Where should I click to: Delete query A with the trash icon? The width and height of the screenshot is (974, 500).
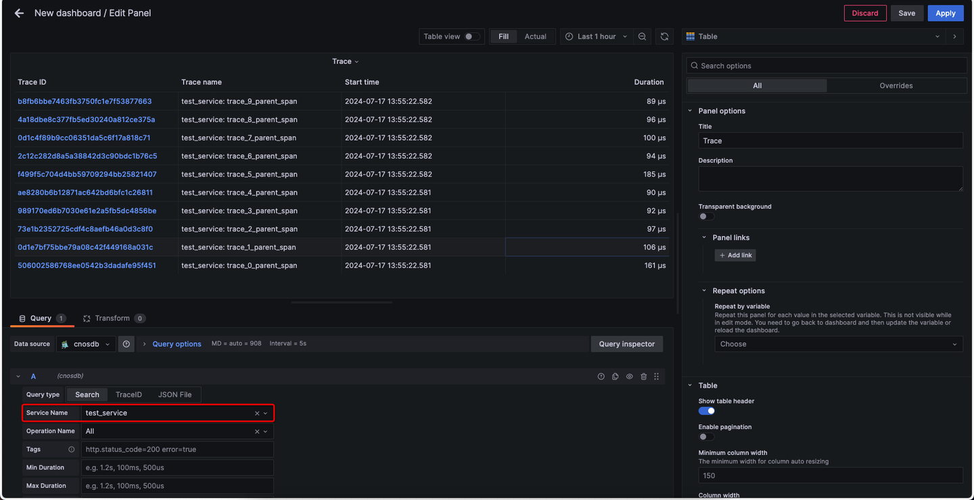click(x=643, y=376)
